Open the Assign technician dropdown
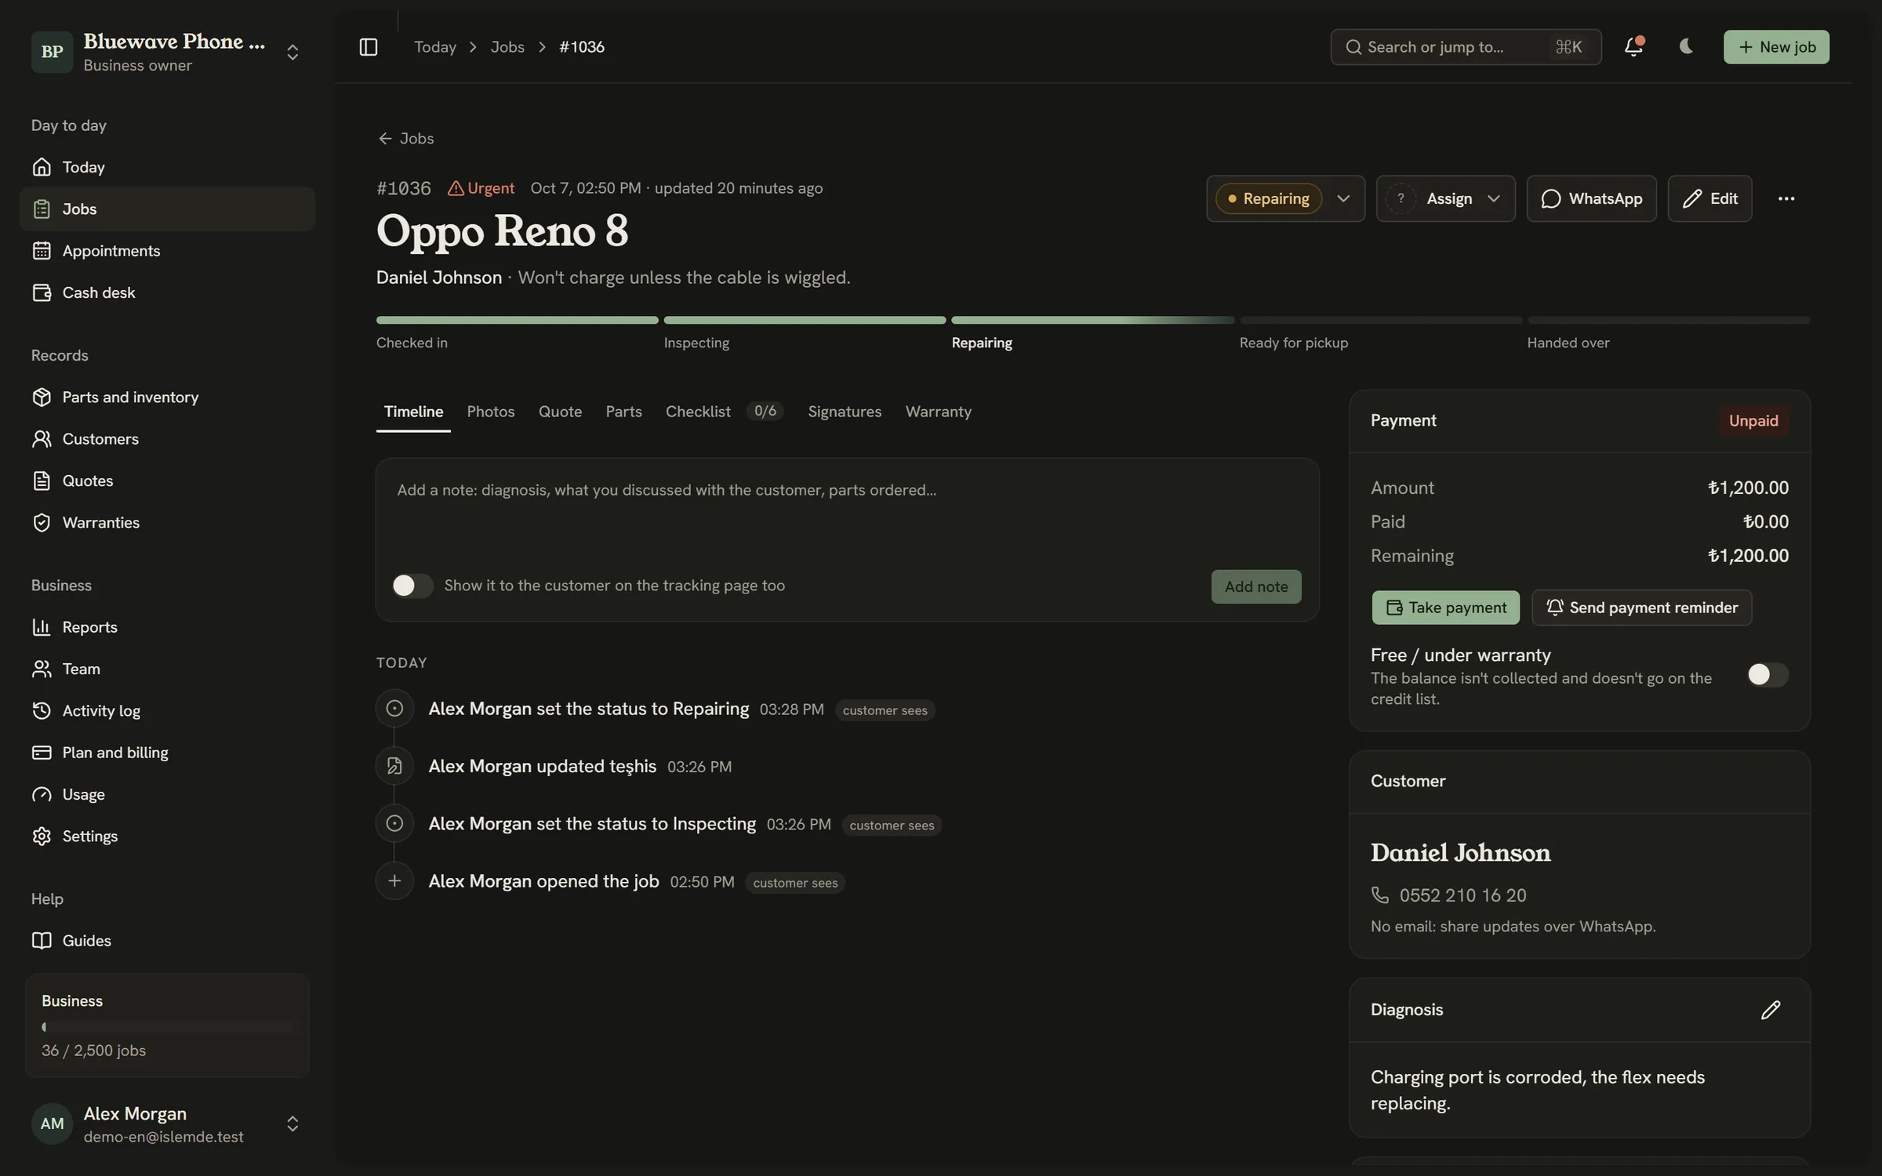 (1445, 198)
